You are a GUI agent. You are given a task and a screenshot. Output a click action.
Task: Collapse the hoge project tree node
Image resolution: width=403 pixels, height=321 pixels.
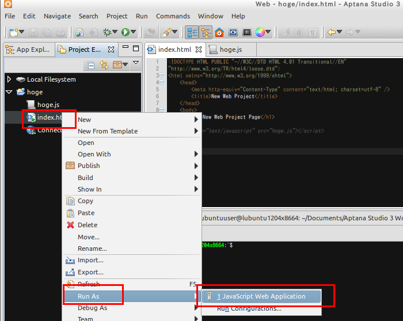[x=9, y=92]
